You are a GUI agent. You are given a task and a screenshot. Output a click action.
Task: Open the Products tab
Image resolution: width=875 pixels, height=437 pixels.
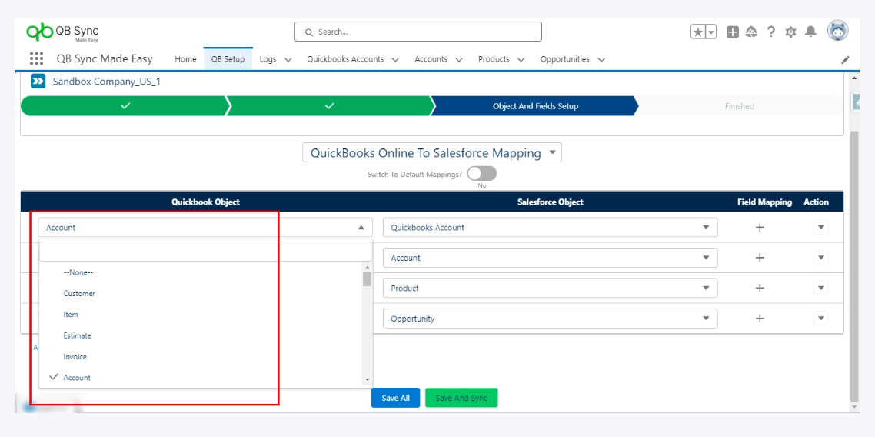(494, 59)
